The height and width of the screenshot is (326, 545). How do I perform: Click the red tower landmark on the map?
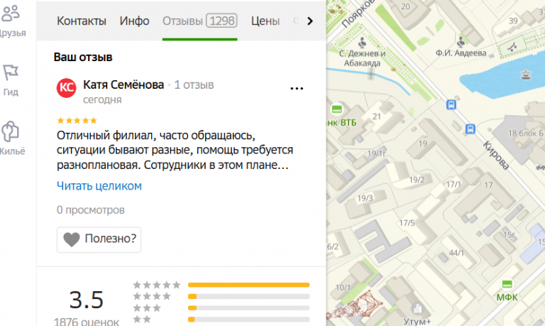356,305
